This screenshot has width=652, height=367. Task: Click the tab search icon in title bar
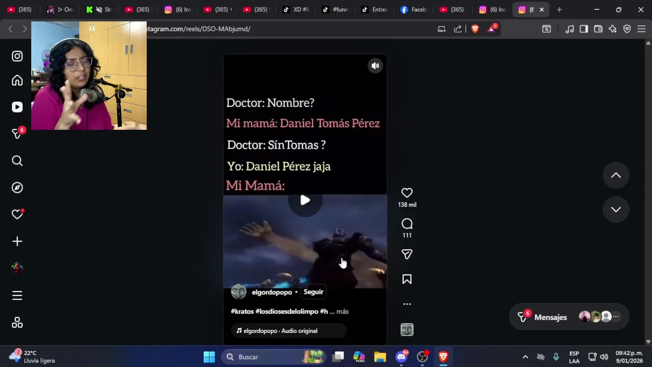[x=547, y=29]
